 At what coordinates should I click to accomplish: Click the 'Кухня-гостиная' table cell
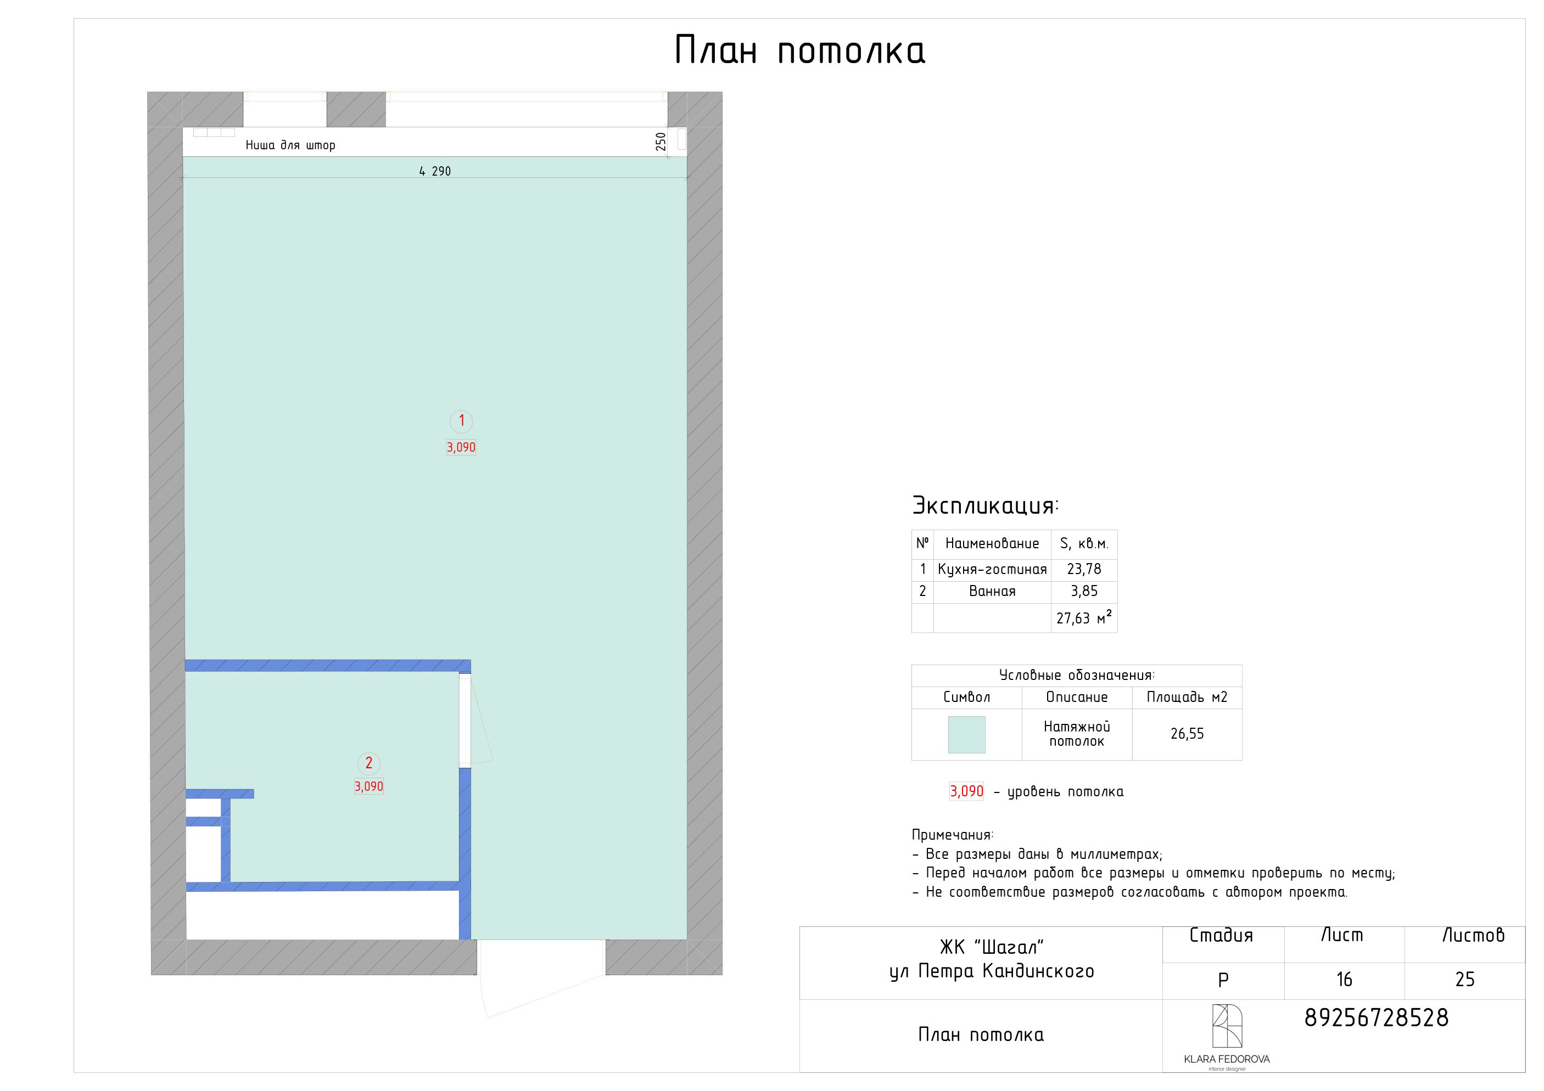click(x=992, y=569)
